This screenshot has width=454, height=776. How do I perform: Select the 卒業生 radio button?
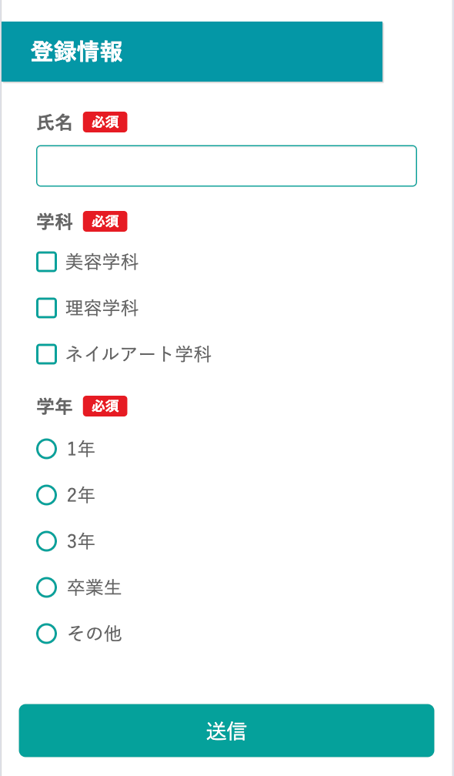46,587
